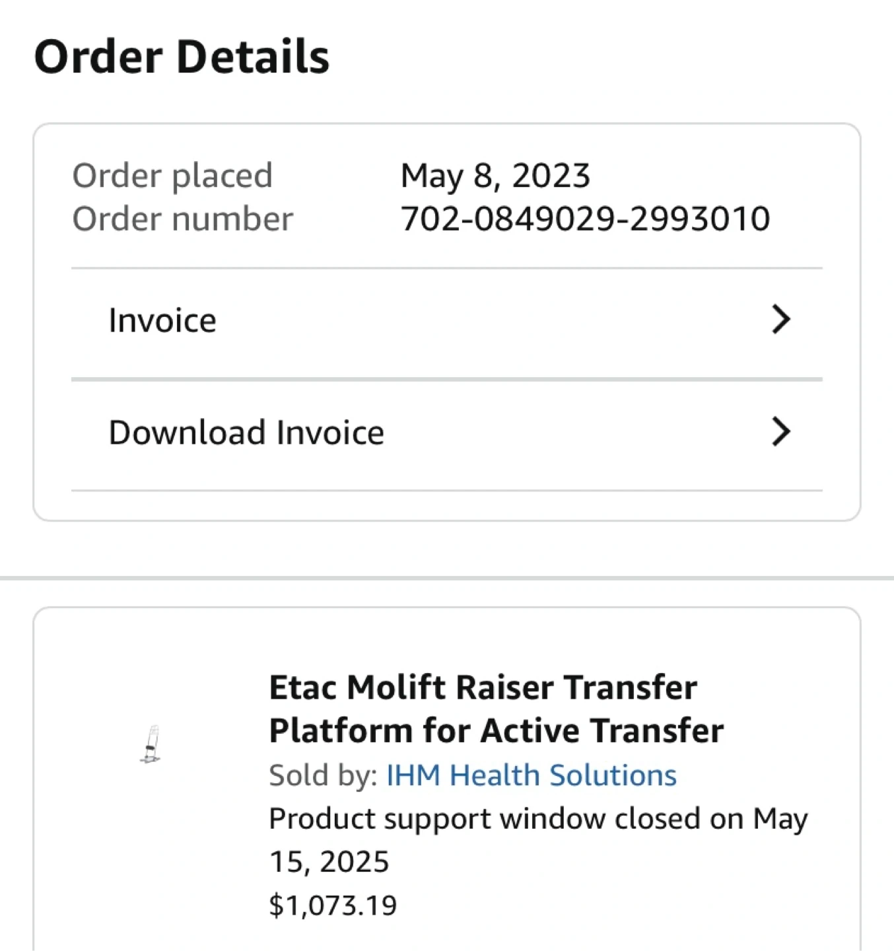
Task: Click the "Order number" label
Action: [x=182, y=219]
